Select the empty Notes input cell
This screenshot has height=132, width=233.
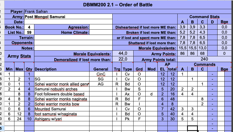click(73, 48)
